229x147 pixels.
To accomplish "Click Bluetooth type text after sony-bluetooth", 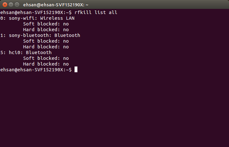I will (67, 35).
